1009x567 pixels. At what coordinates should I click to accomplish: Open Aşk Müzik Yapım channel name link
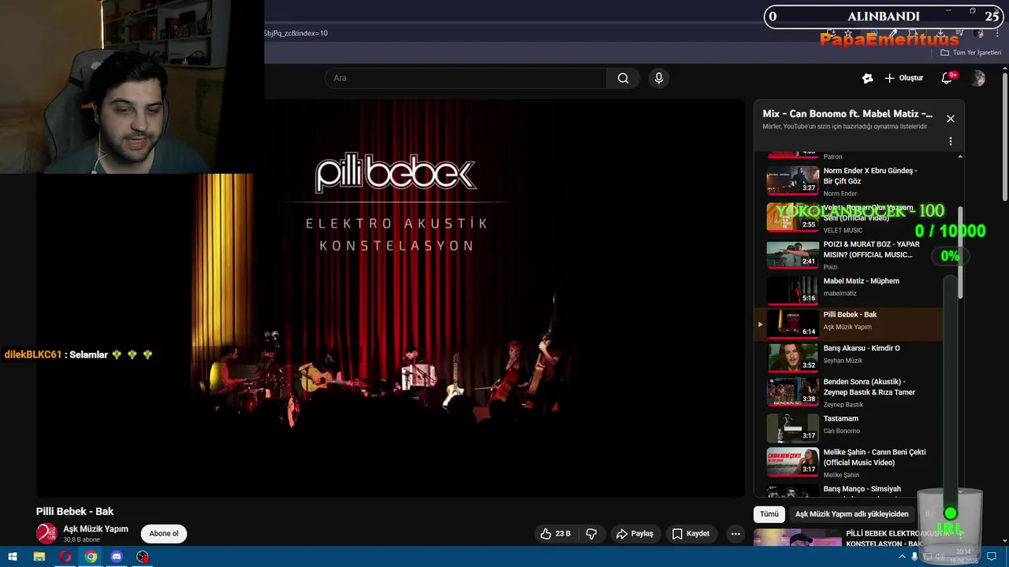click(95, 529)
